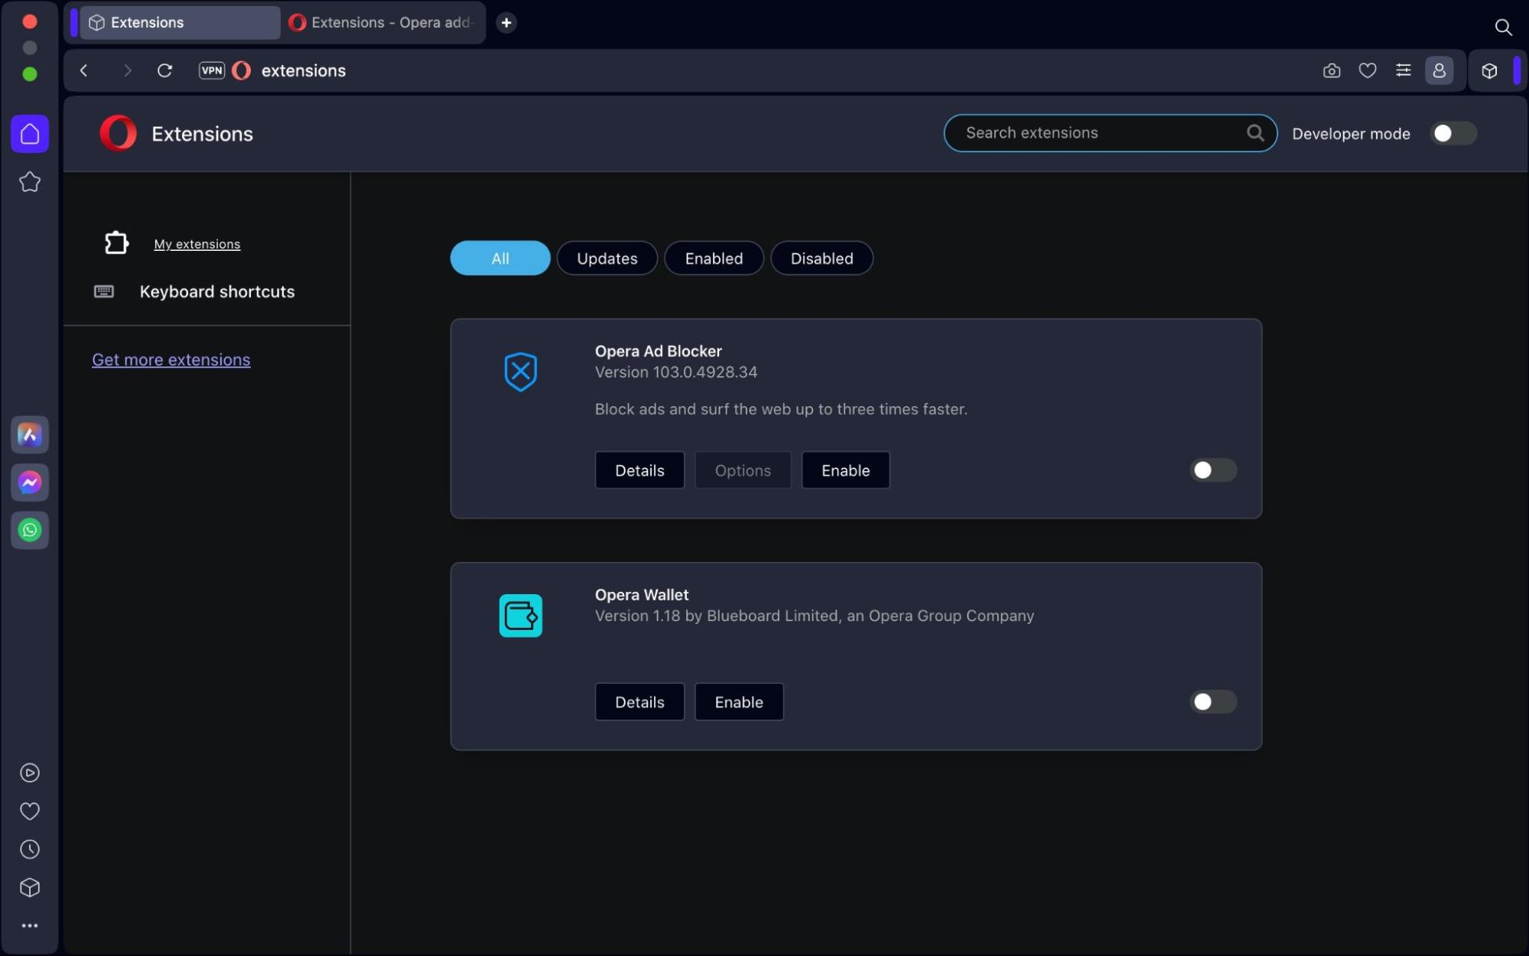
Task: Open WhatsApp in the sidebar
Action: tap(30, 530)
